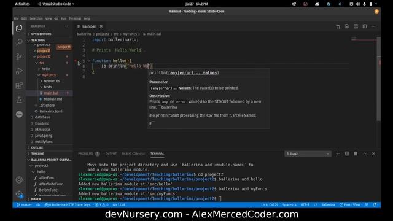Click the volume icon in system tray

coord(358,4)
